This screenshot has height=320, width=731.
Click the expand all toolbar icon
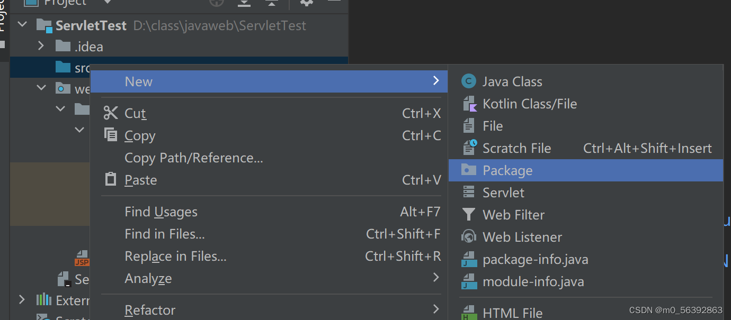(244, 2)
